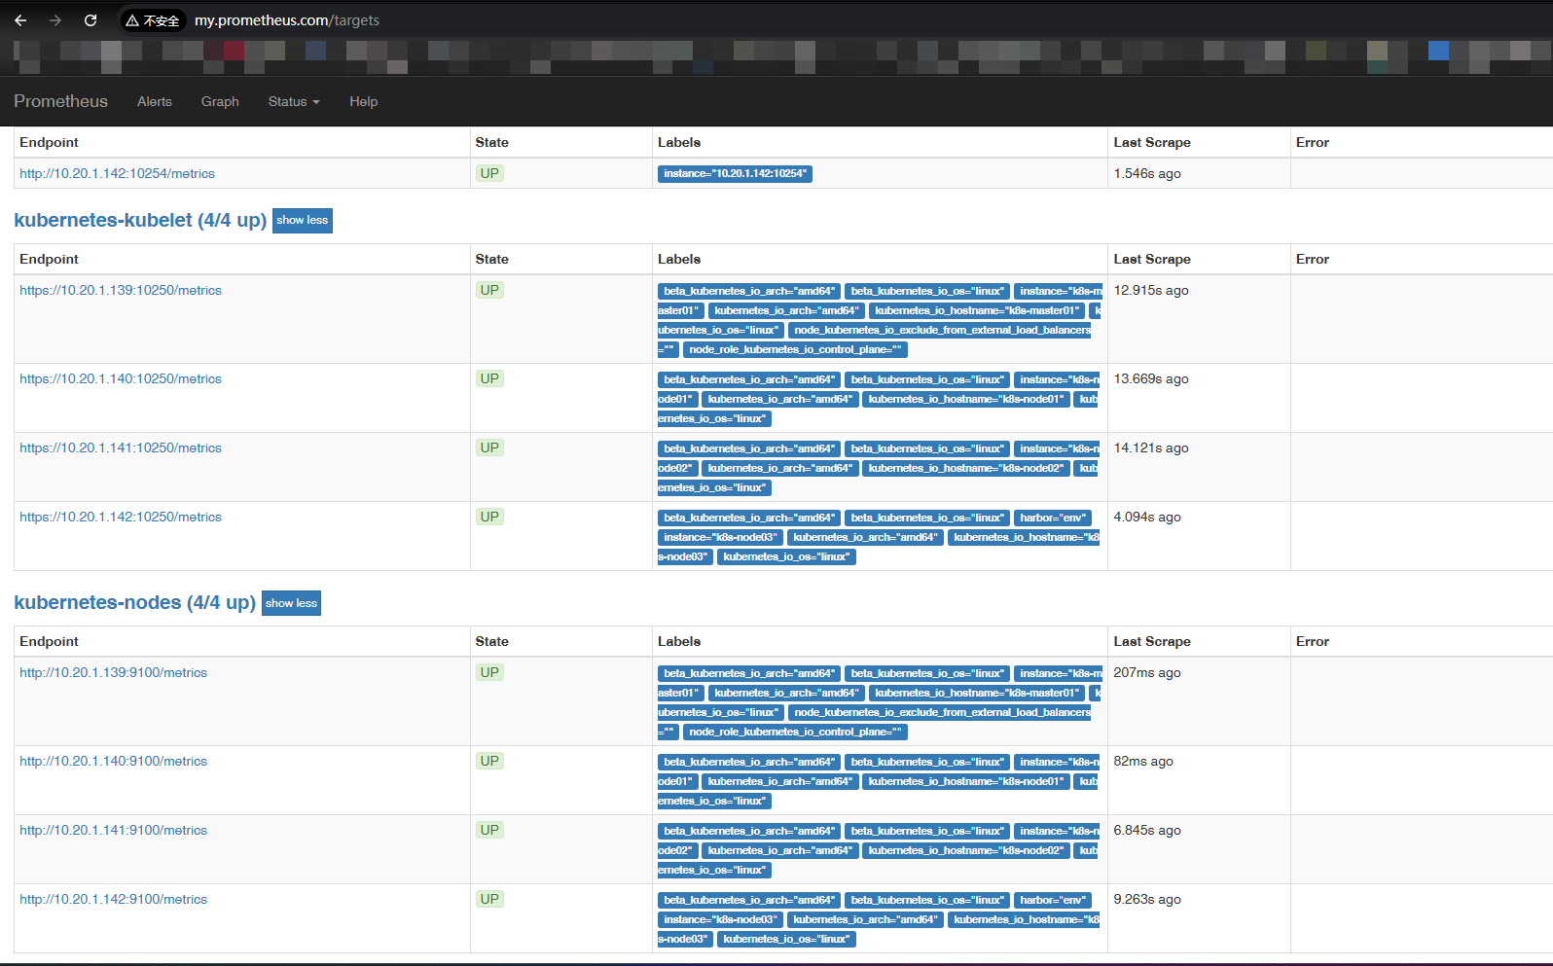Click UP state for 10.20.1.141:10250 row
Screen dimensions: 1553x966
489,447
